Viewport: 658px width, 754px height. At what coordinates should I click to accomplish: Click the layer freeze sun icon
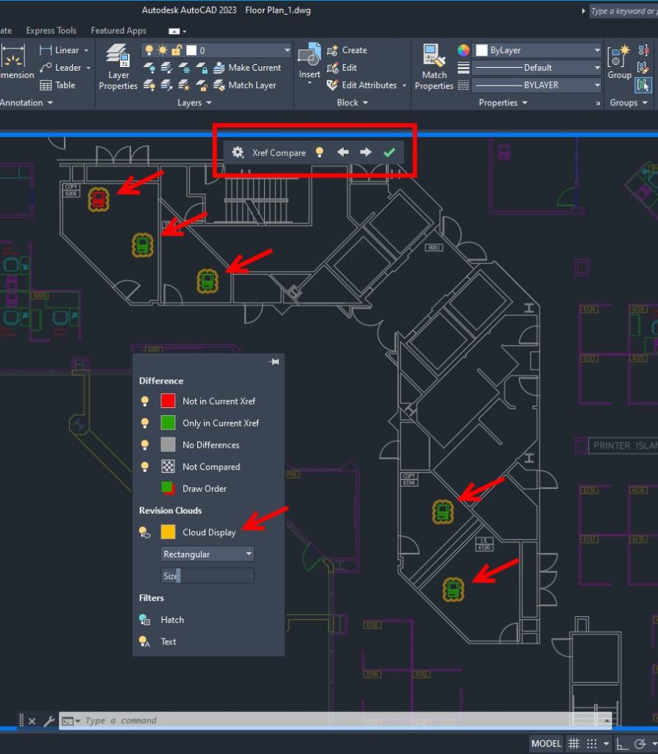[163, 50]
